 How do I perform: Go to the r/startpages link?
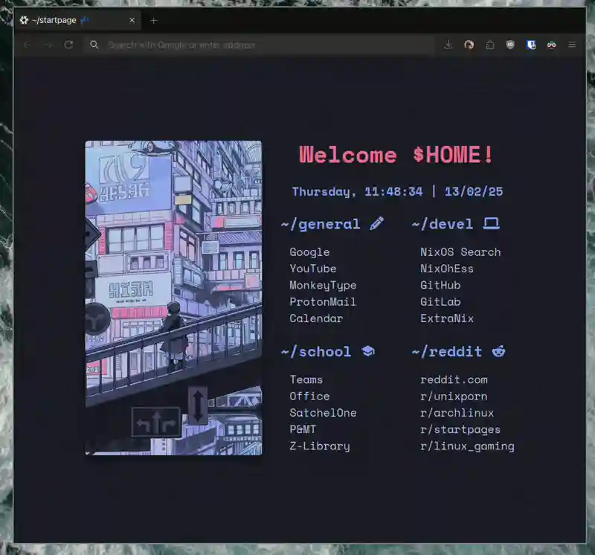[x=460, y=430]
